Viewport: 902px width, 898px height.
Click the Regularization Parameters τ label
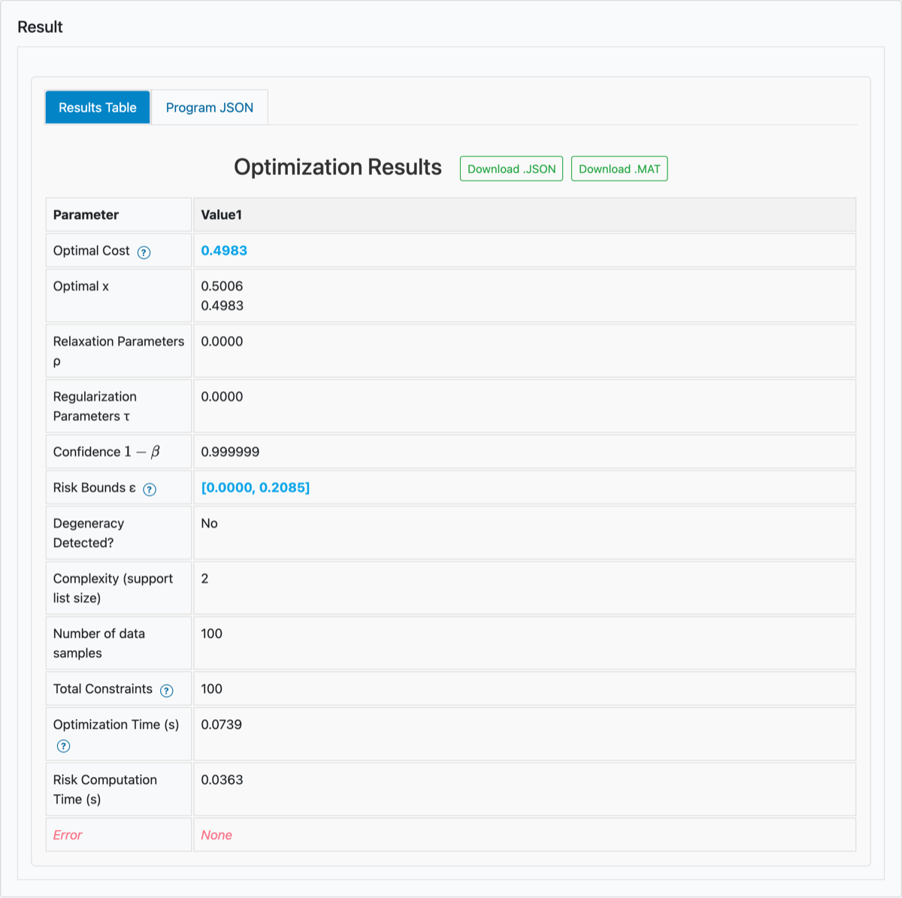(x=95, y=407)
